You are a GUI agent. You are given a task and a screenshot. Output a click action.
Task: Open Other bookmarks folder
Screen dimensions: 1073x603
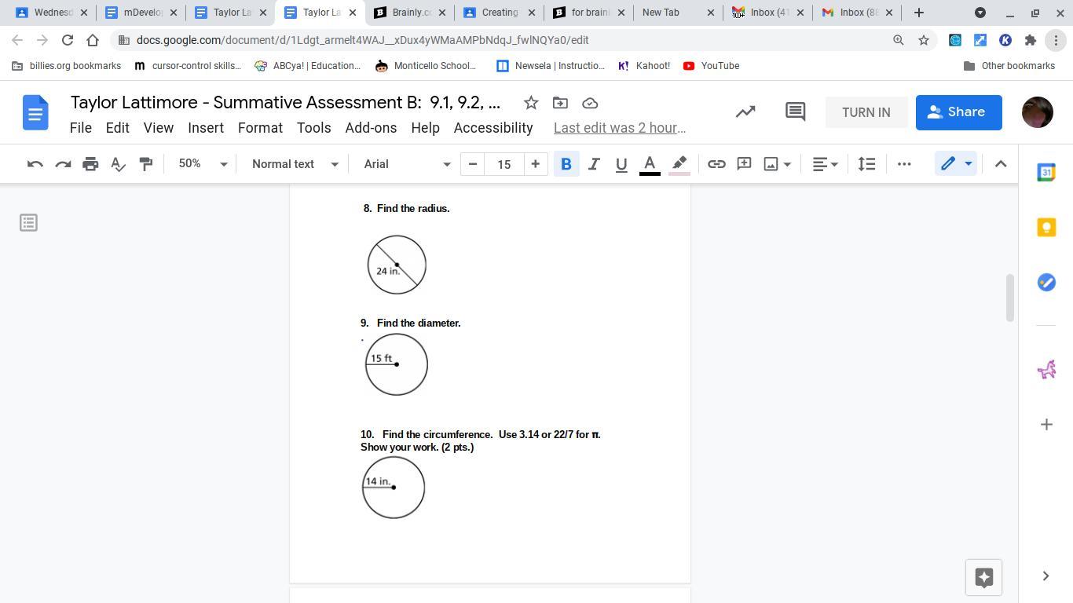(1009, 66)
